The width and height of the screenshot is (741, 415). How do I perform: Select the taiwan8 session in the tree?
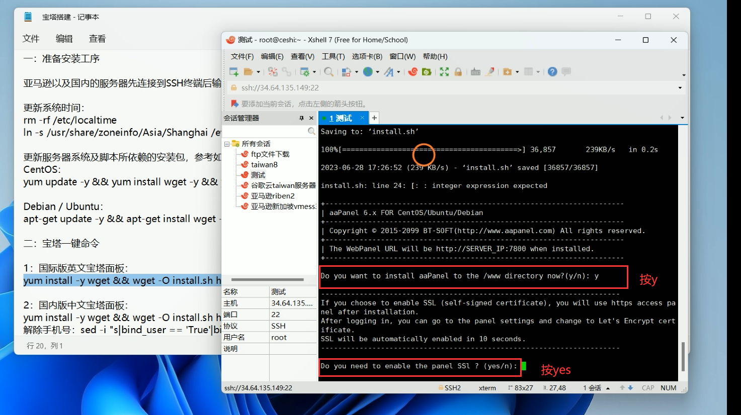tap(264, 165)
